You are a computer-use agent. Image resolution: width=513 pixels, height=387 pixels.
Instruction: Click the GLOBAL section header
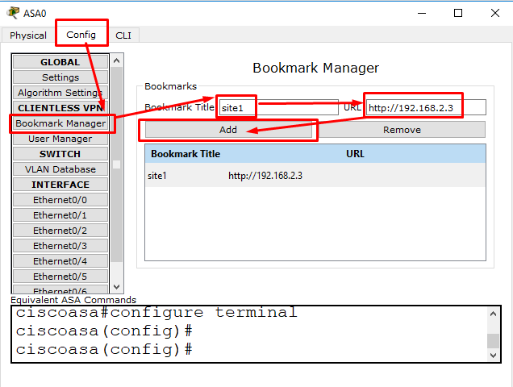[x=60, y=62]
